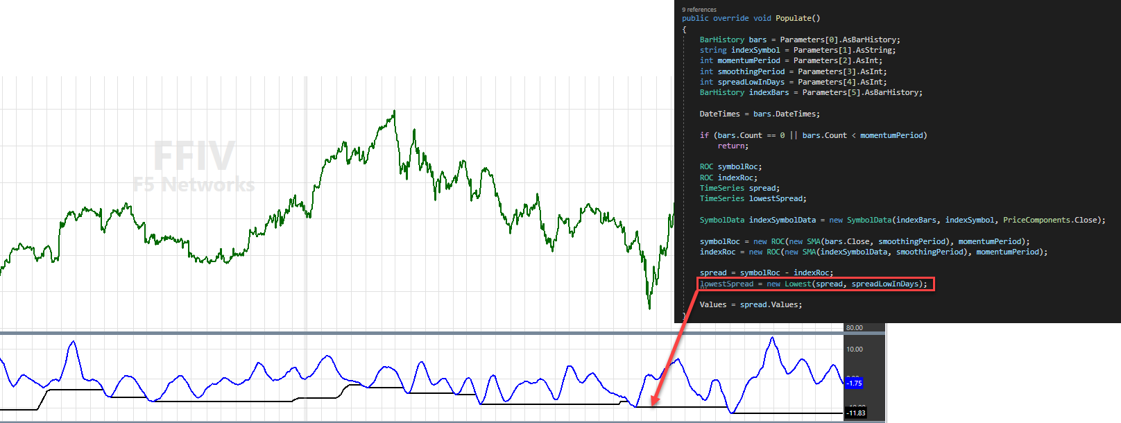Click the 'ROC symbolRoc;' declaration
Image resolution: width=1121 pixels, height=423 pixels.
(x=730, y=166)
